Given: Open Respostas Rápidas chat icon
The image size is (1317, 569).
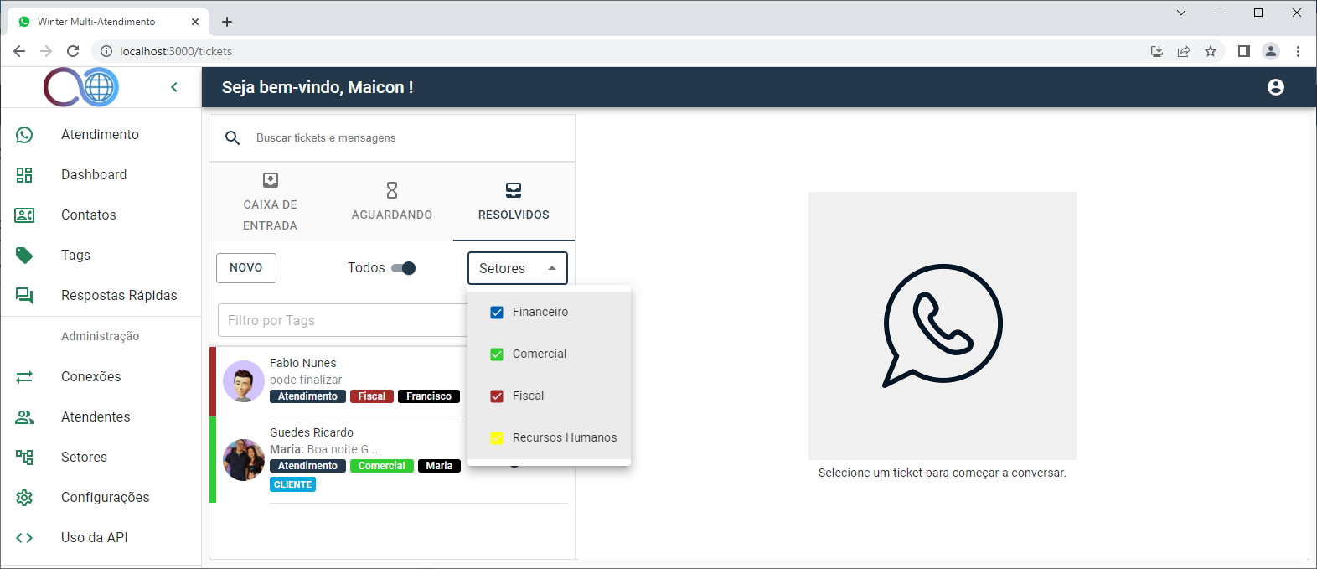Looking at the screenshot, I should click(24, 296).
